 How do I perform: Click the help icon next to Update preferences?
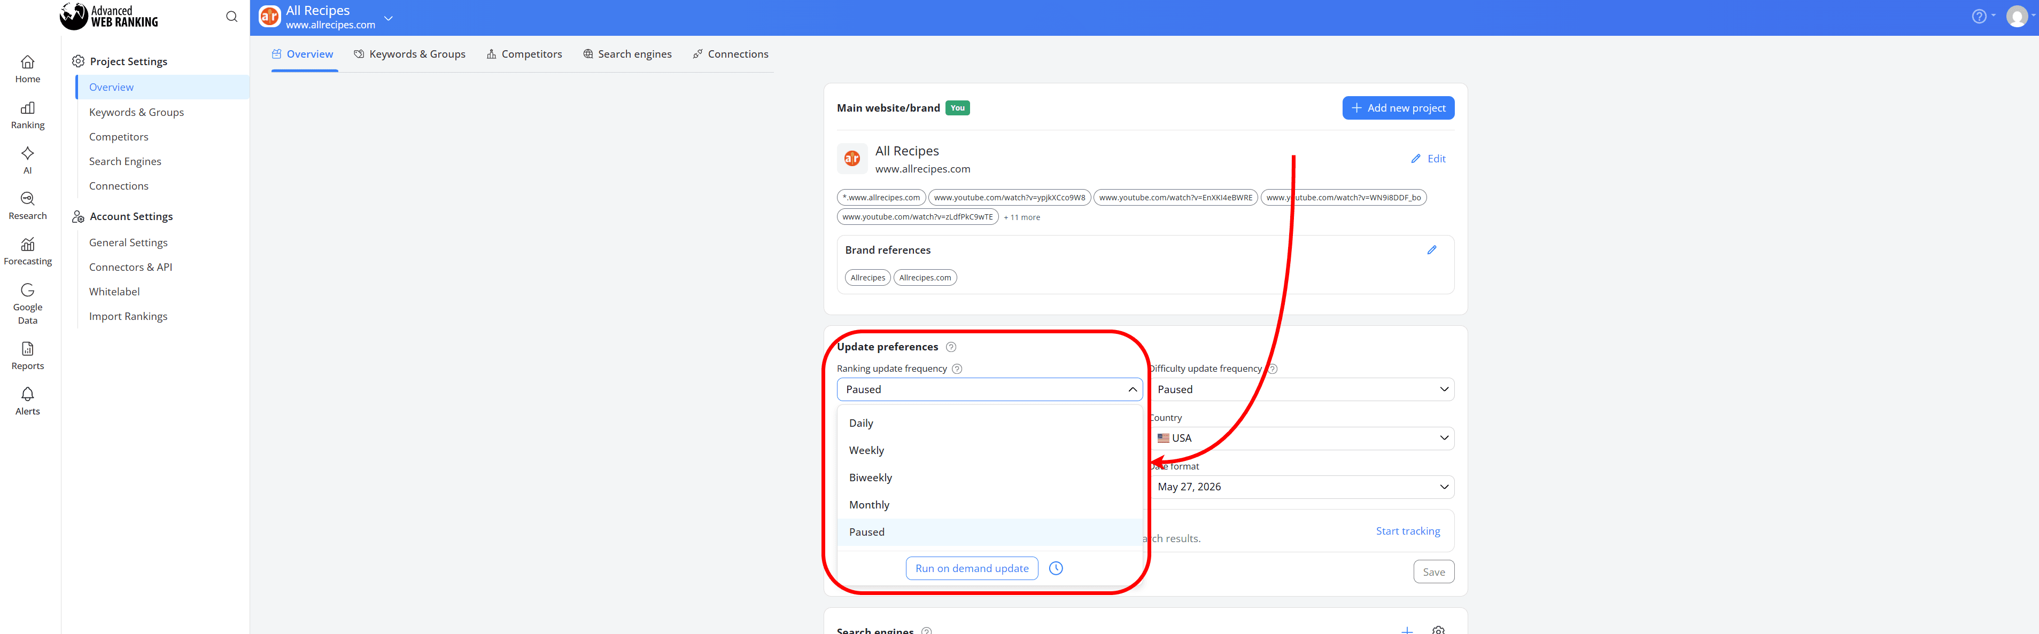point(951,347)
